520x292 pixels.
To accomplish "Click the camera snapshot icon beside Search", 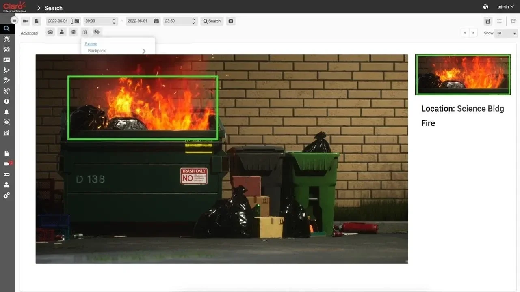I will pos(231,21).
